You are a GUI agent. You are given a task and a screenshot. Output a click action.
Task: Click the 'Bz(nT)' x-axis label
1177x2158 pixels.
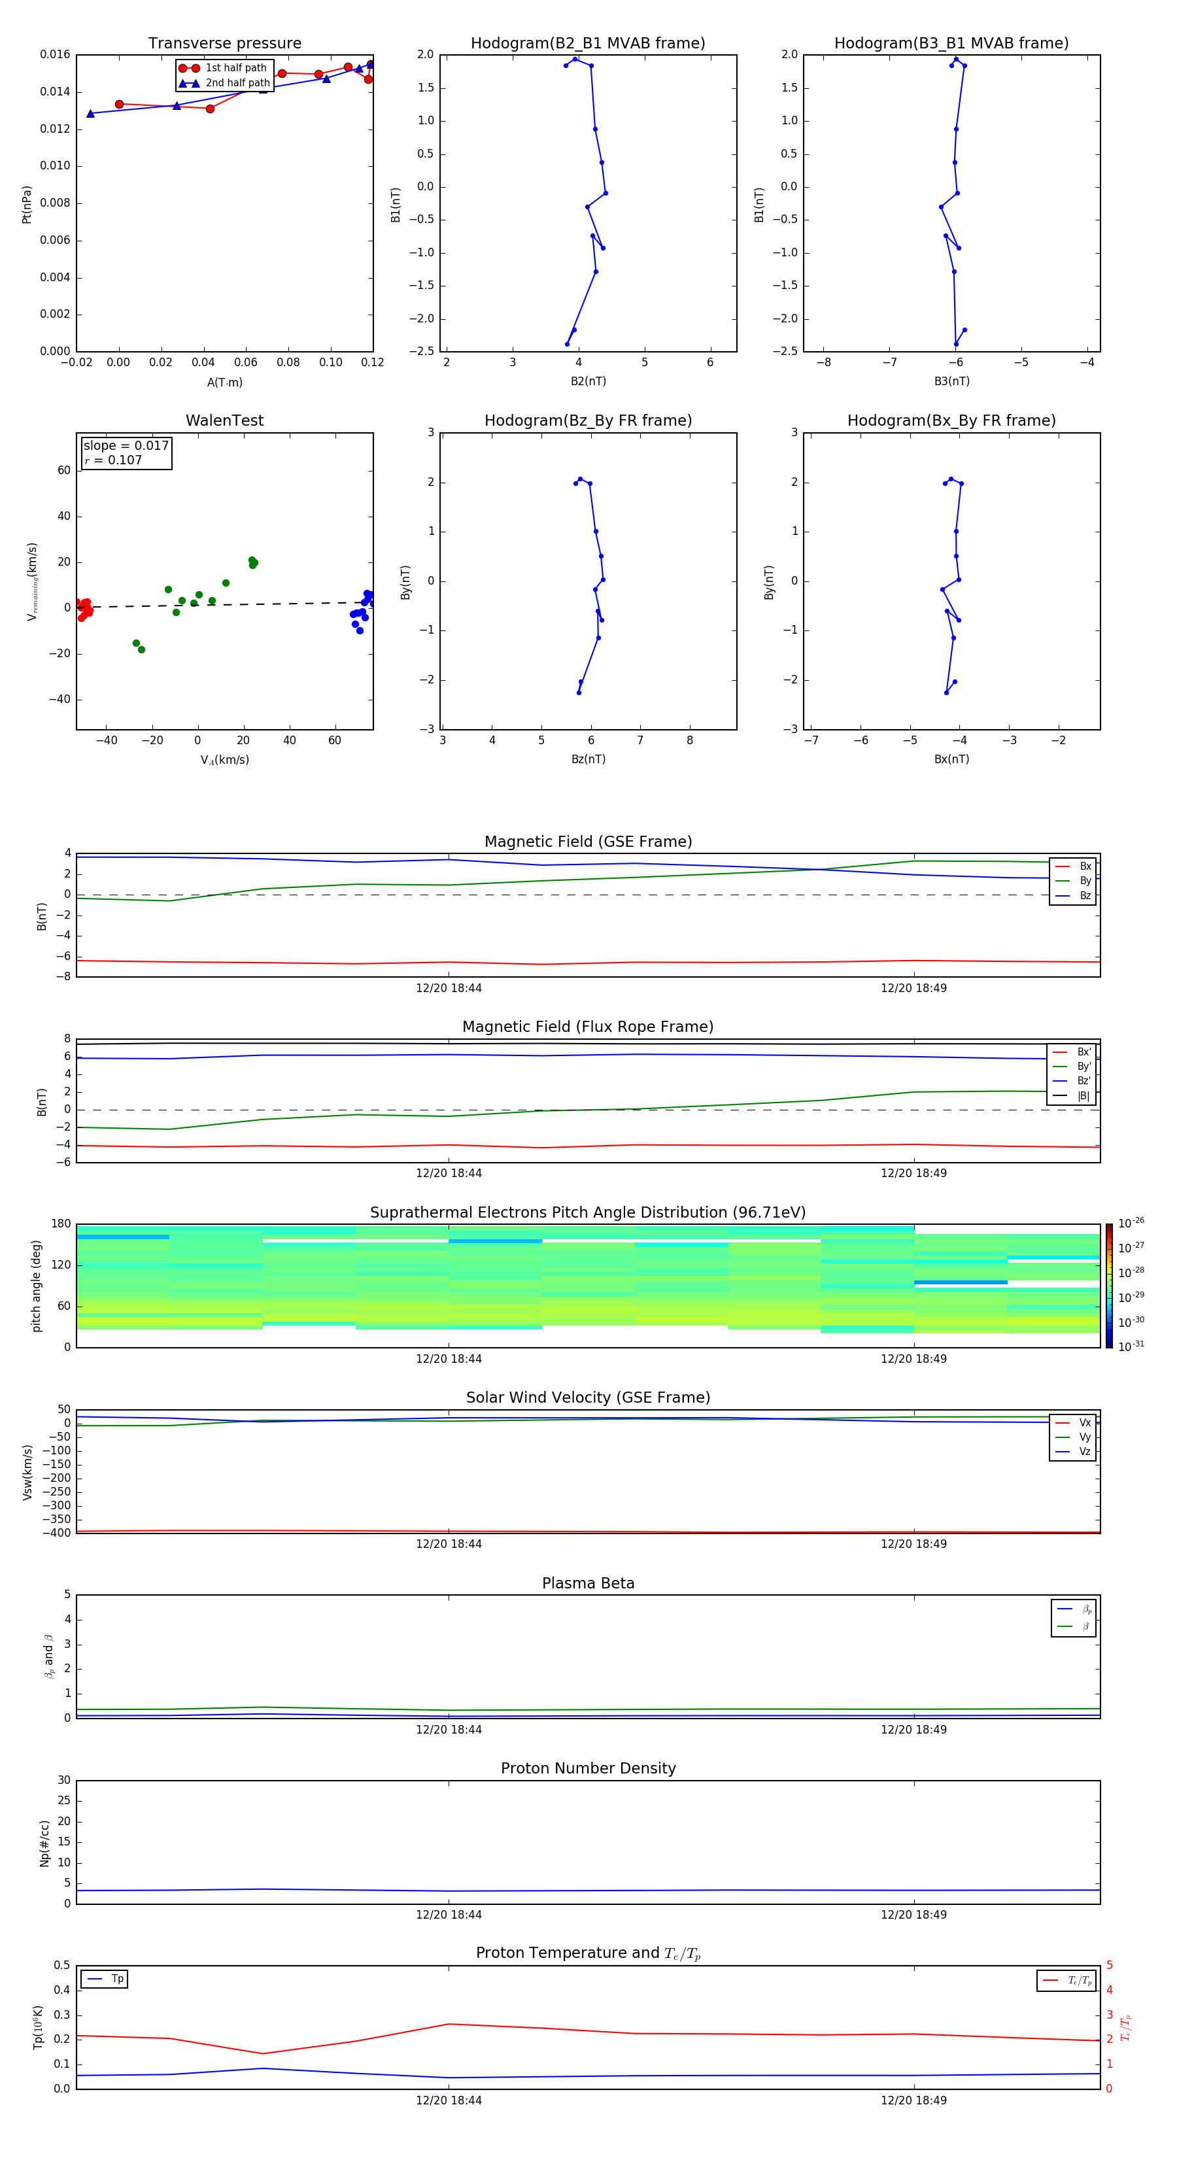pyautogui.click(x=588, y=759)
